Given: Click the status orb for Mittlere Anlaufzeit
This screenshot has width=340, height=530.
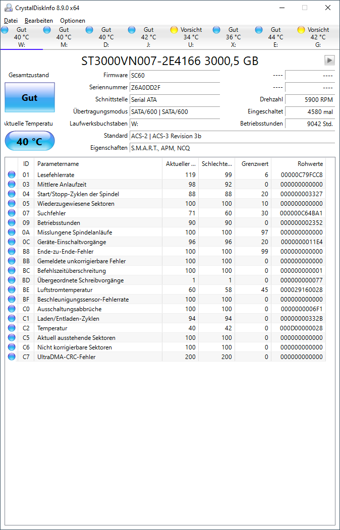Looking at the screenshot, I should pos(12,184).
